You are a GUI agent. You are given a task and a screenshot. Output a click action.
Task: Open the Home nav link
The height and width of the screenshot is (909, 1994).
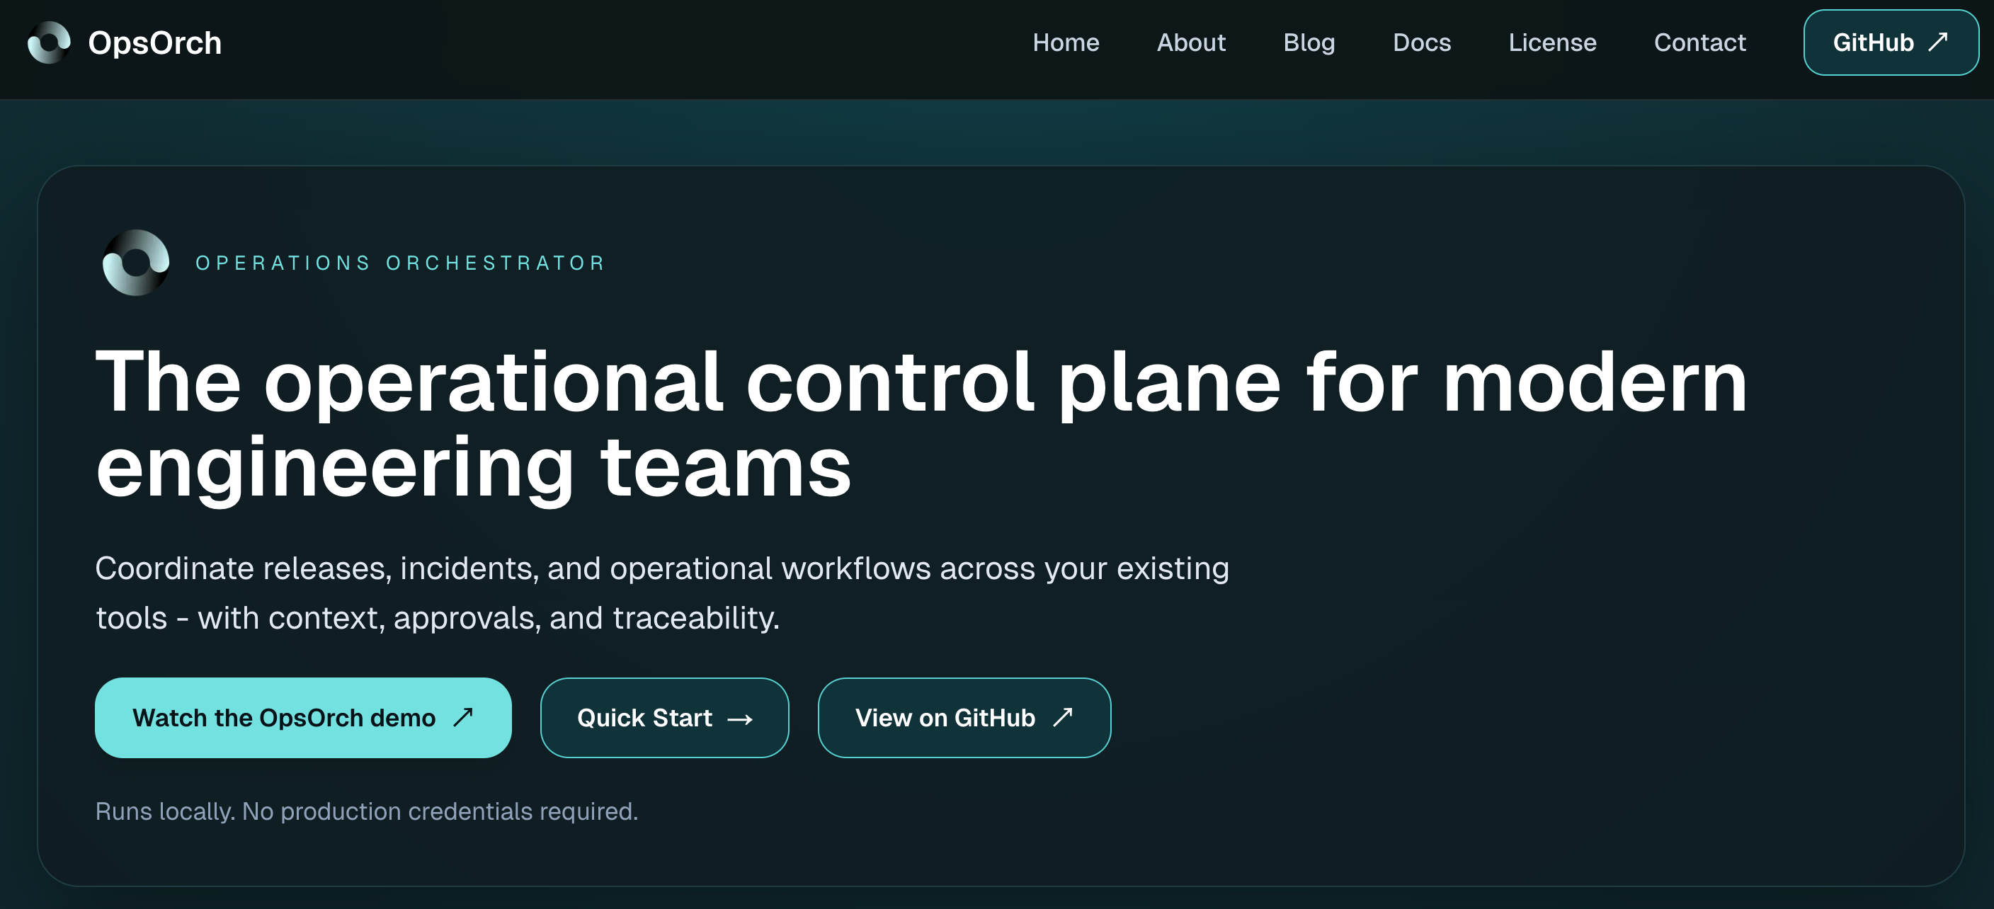click(x=1065, y=42)
